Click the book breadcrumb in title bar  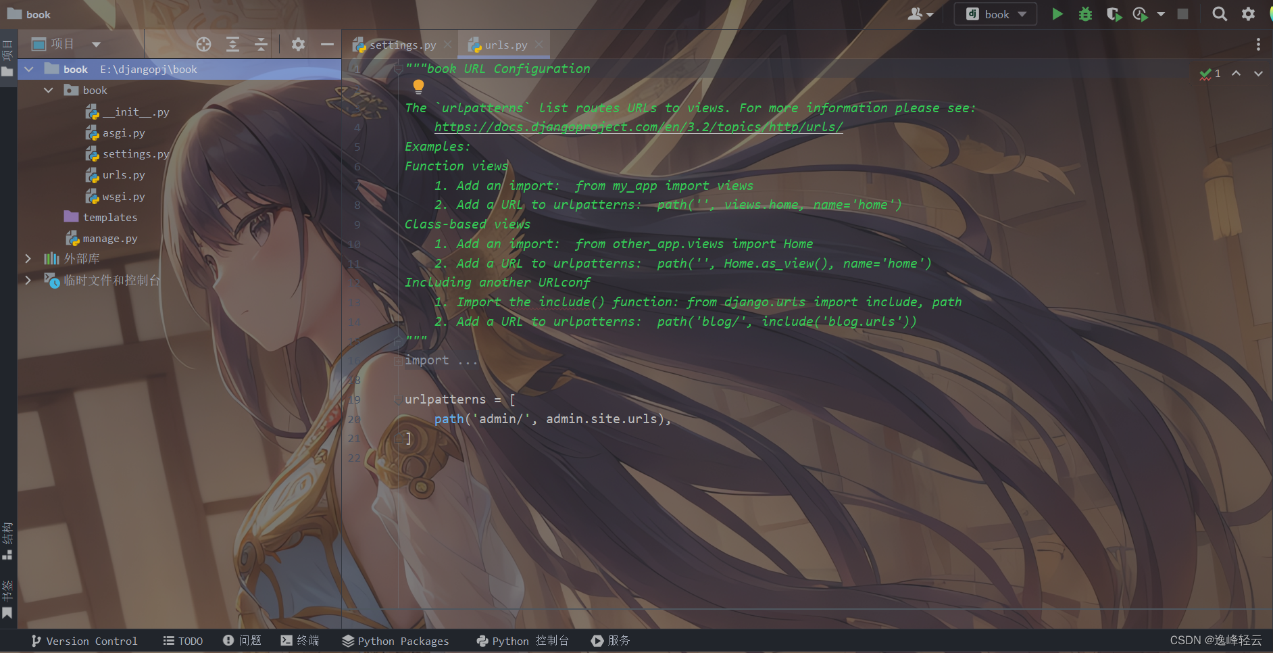[29, 14]
